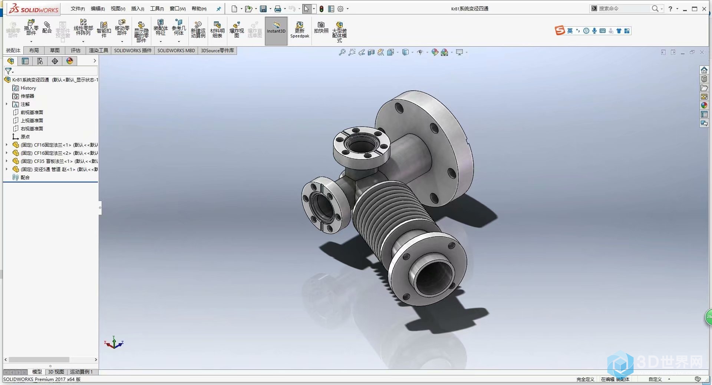This screenshot has height=385, width=712.
Task: Open Bill of Materials tool
Action: pyautogui.click(x=217, y=30)
